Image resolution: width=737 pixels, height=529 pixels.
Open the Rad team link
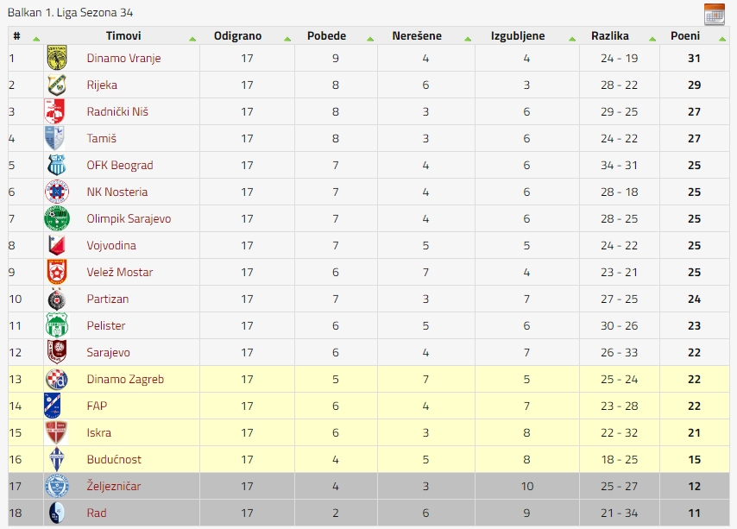pyautogui.click(x=97, y=513)
